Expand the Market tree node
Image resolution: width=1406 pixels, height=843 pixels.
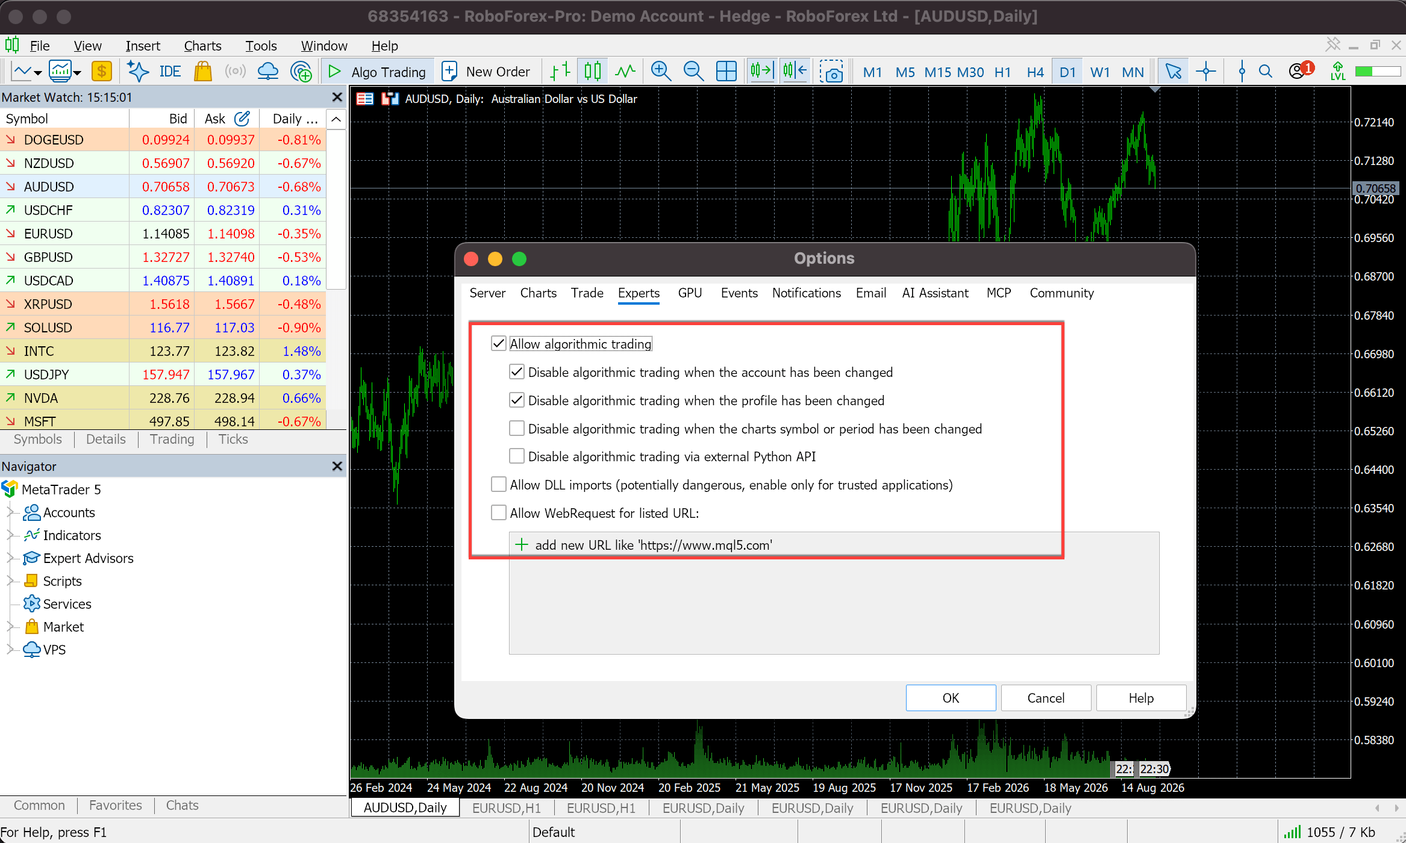(x=10, y=627)
